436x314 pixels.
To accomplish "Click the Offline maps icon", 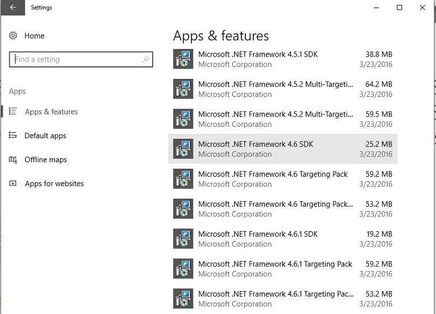I will (13, 159).
